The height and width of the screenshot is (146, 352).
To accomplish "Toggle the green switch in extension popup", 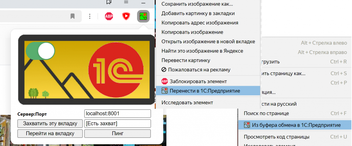I will [40, 51].
